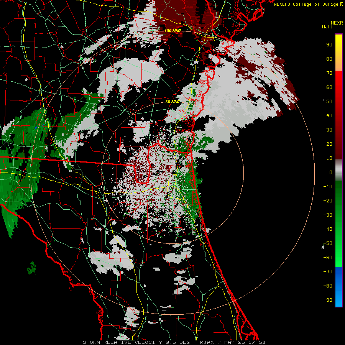Image resolution: width=345 pixels, height=345 pixels.
Task: Click the 90 value on velocity scale
Action: (x=329, y=45)
